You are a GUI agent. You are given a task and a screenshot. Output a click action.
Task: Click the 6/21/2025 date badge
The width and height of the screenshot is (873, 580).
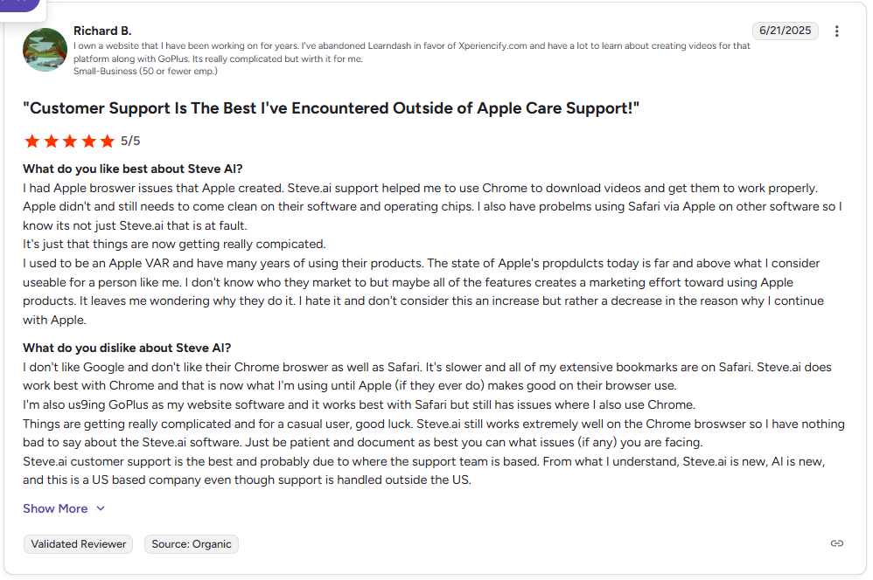(786, 31)
